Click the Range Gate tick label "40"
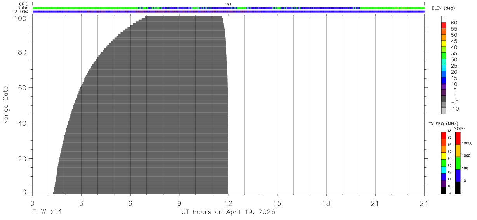The width and height of the screenshot is (477, 220). click(22, 123)
